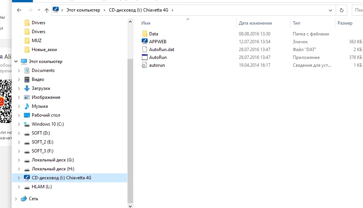Image resolution: width=363 pixels, height=208 pixels.
Task: Expand the Загрузки node
Action: point(19,88)
